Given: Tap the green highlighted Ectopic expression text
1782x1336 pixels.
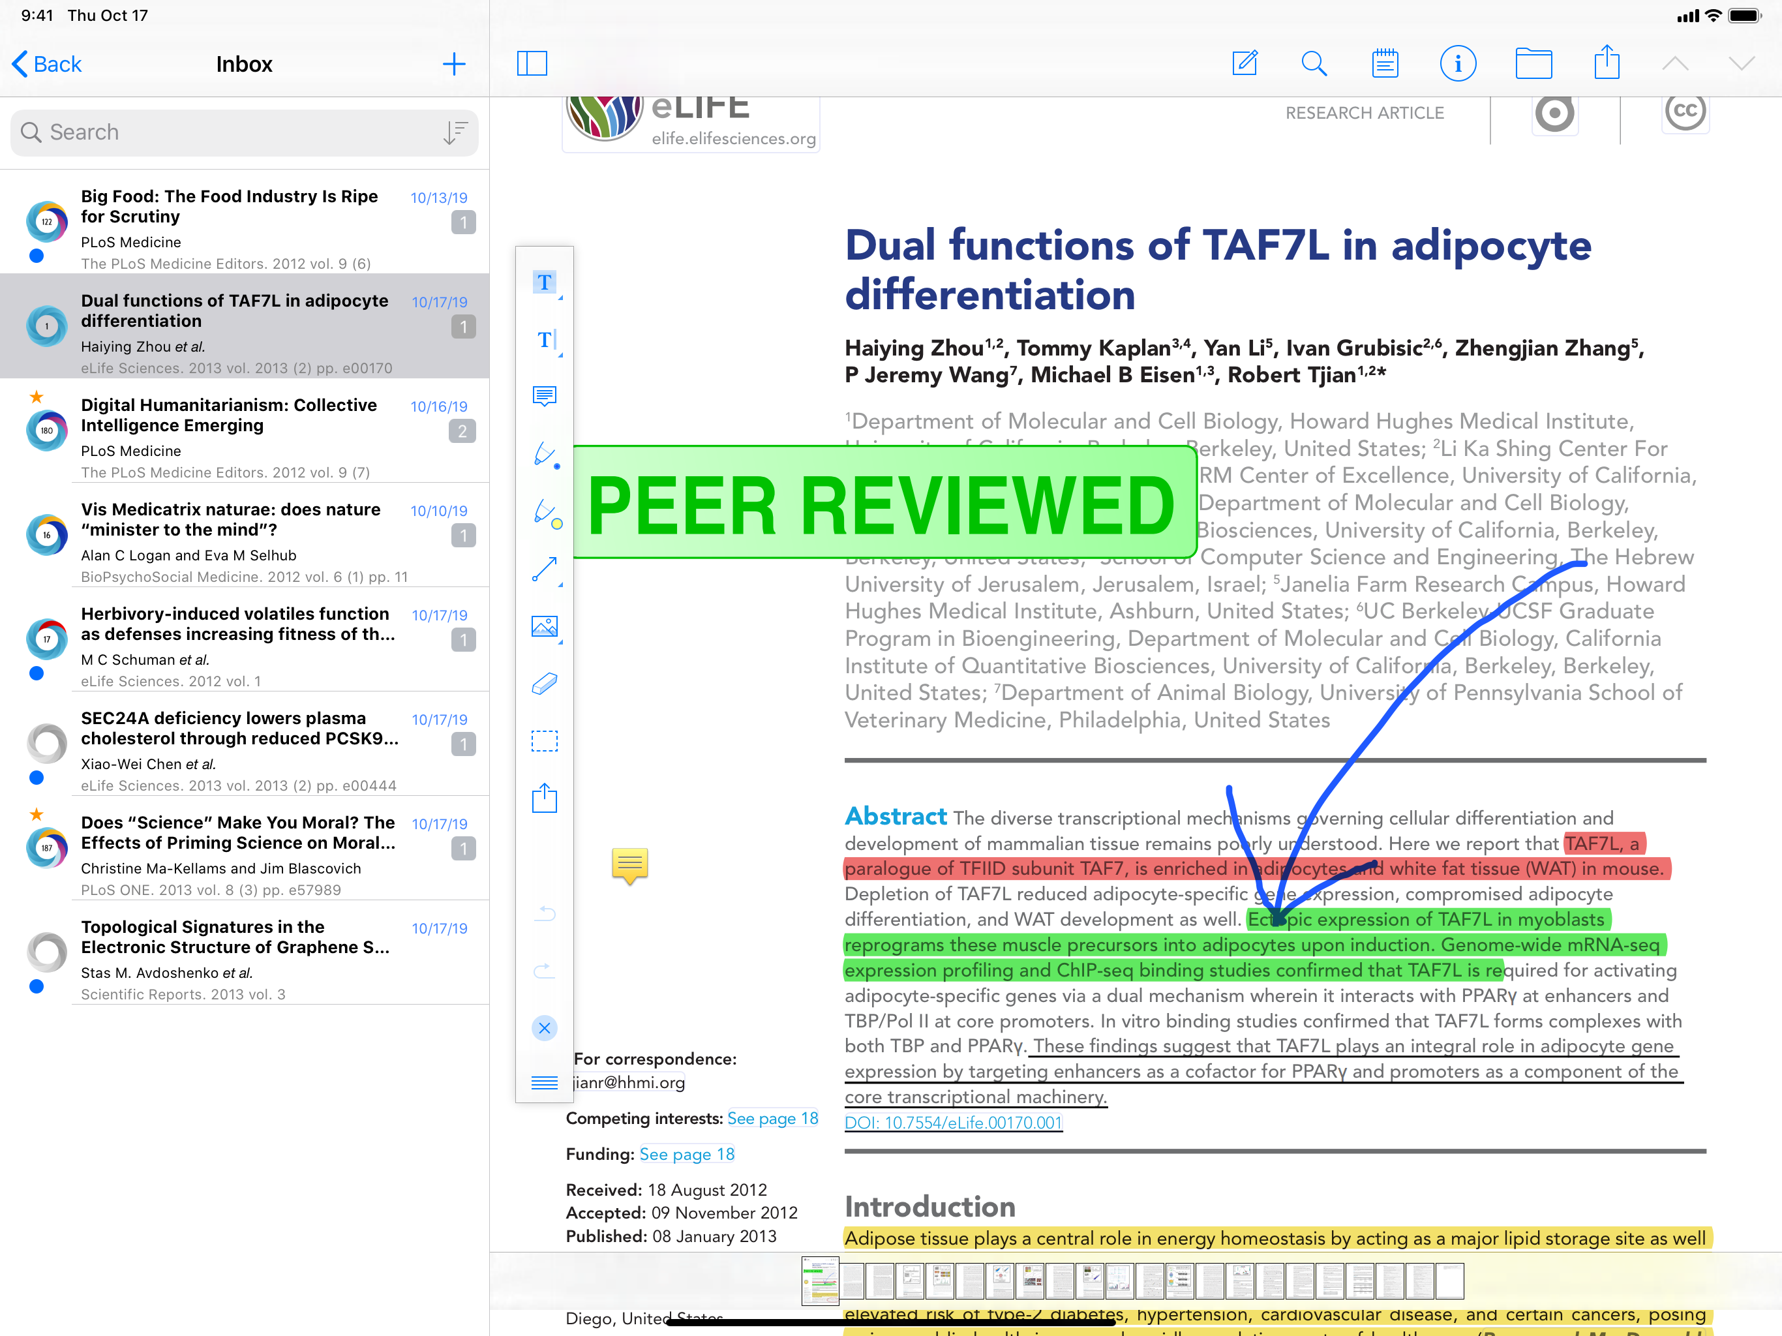Looking at the screenshot, I should tap(1254, 945).
